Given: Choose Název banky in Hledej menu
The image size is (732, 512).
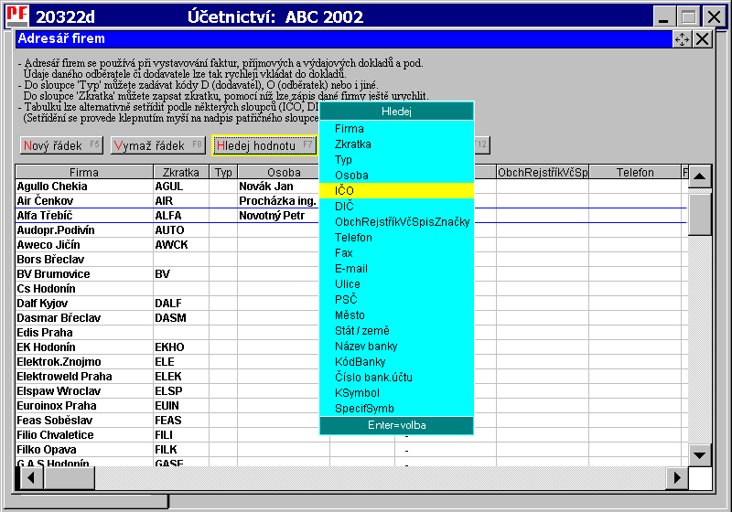Looking at the screenshot, I should tap(396, 346).
